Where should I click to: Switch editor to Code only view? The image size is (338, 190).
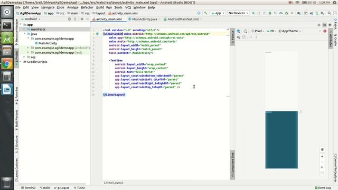coord(319,25)
